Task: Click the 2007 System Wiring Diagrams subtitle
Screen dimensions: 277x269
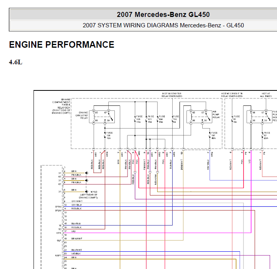Action: click(x=163, y=25)
